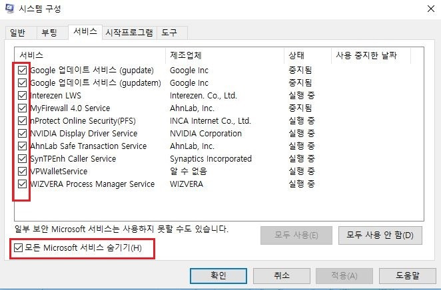Select Interezen. Co., Ltd. manufacturer cell
The image size is (441, 290).
203,96
